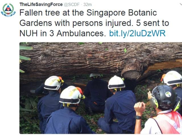Open the 32m timestamp permalink
182x135 pixels.
click(88, 5)
